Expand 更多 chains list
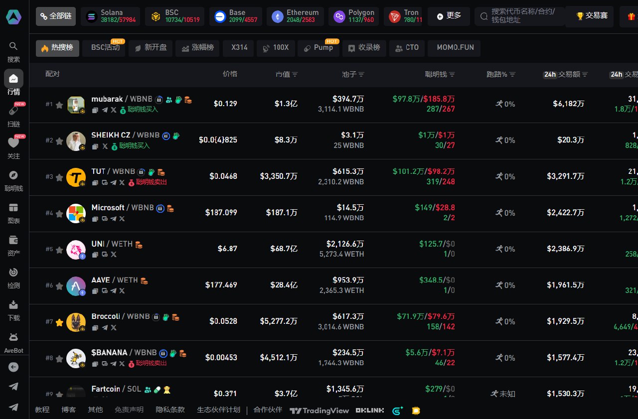The image size is (638, 419). point(449,16)
